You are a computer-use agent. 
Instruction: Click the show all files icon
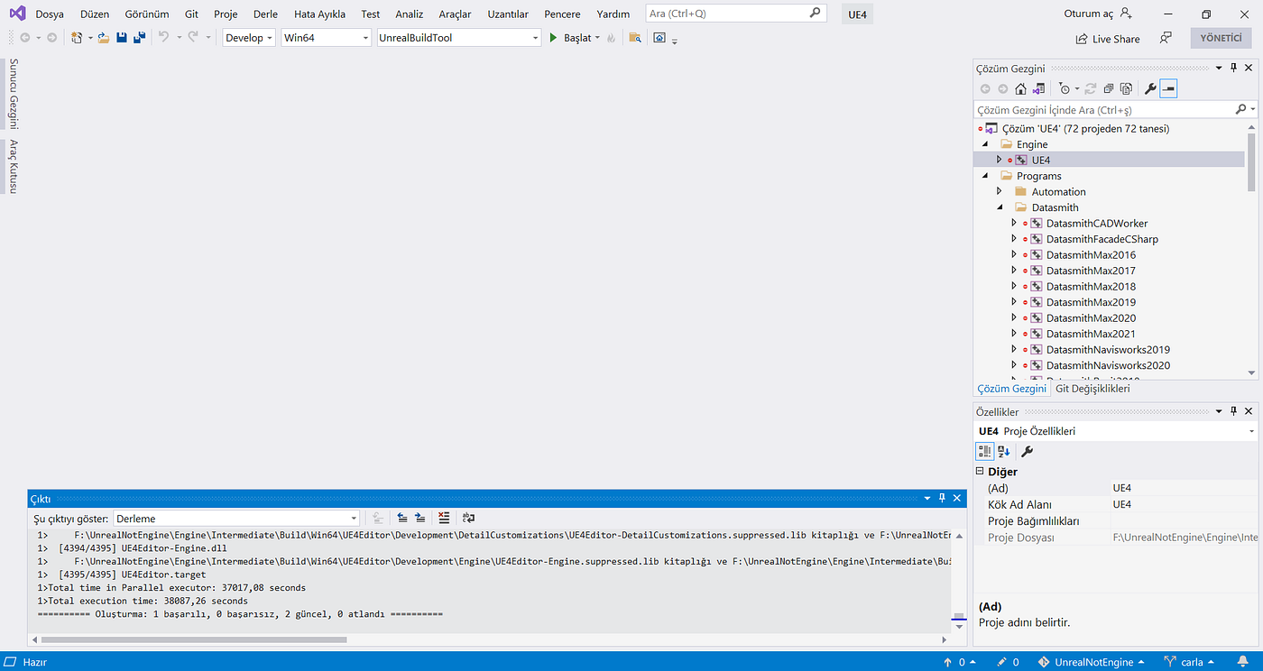coord(1126,88)
